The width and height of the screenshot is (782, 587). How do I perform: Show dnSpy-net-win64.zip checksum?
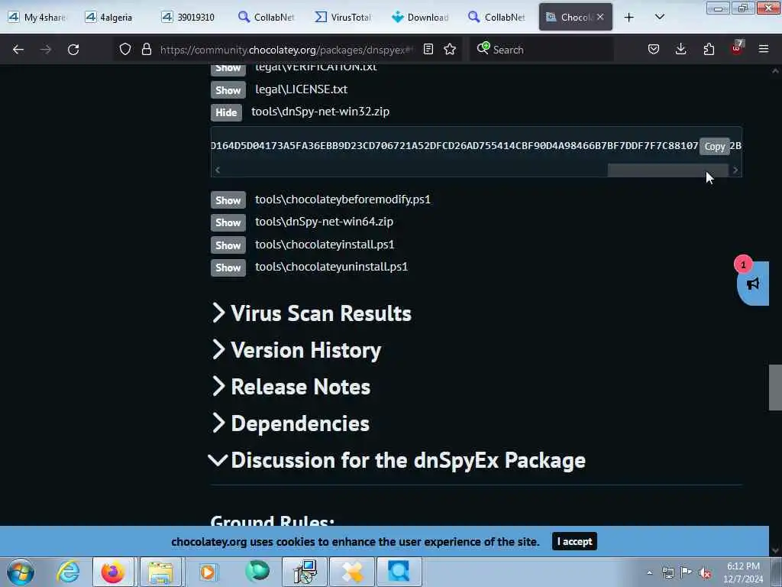228,222
